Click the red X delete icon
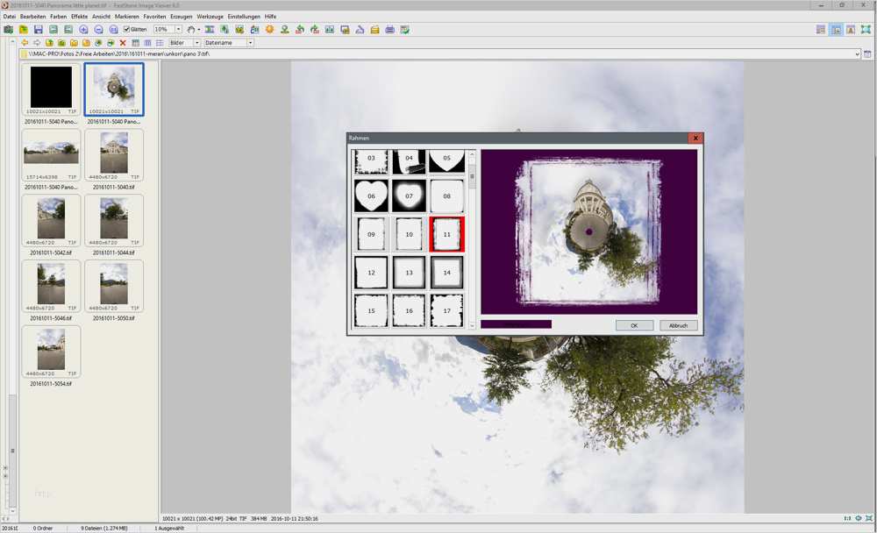 (123, 43)
